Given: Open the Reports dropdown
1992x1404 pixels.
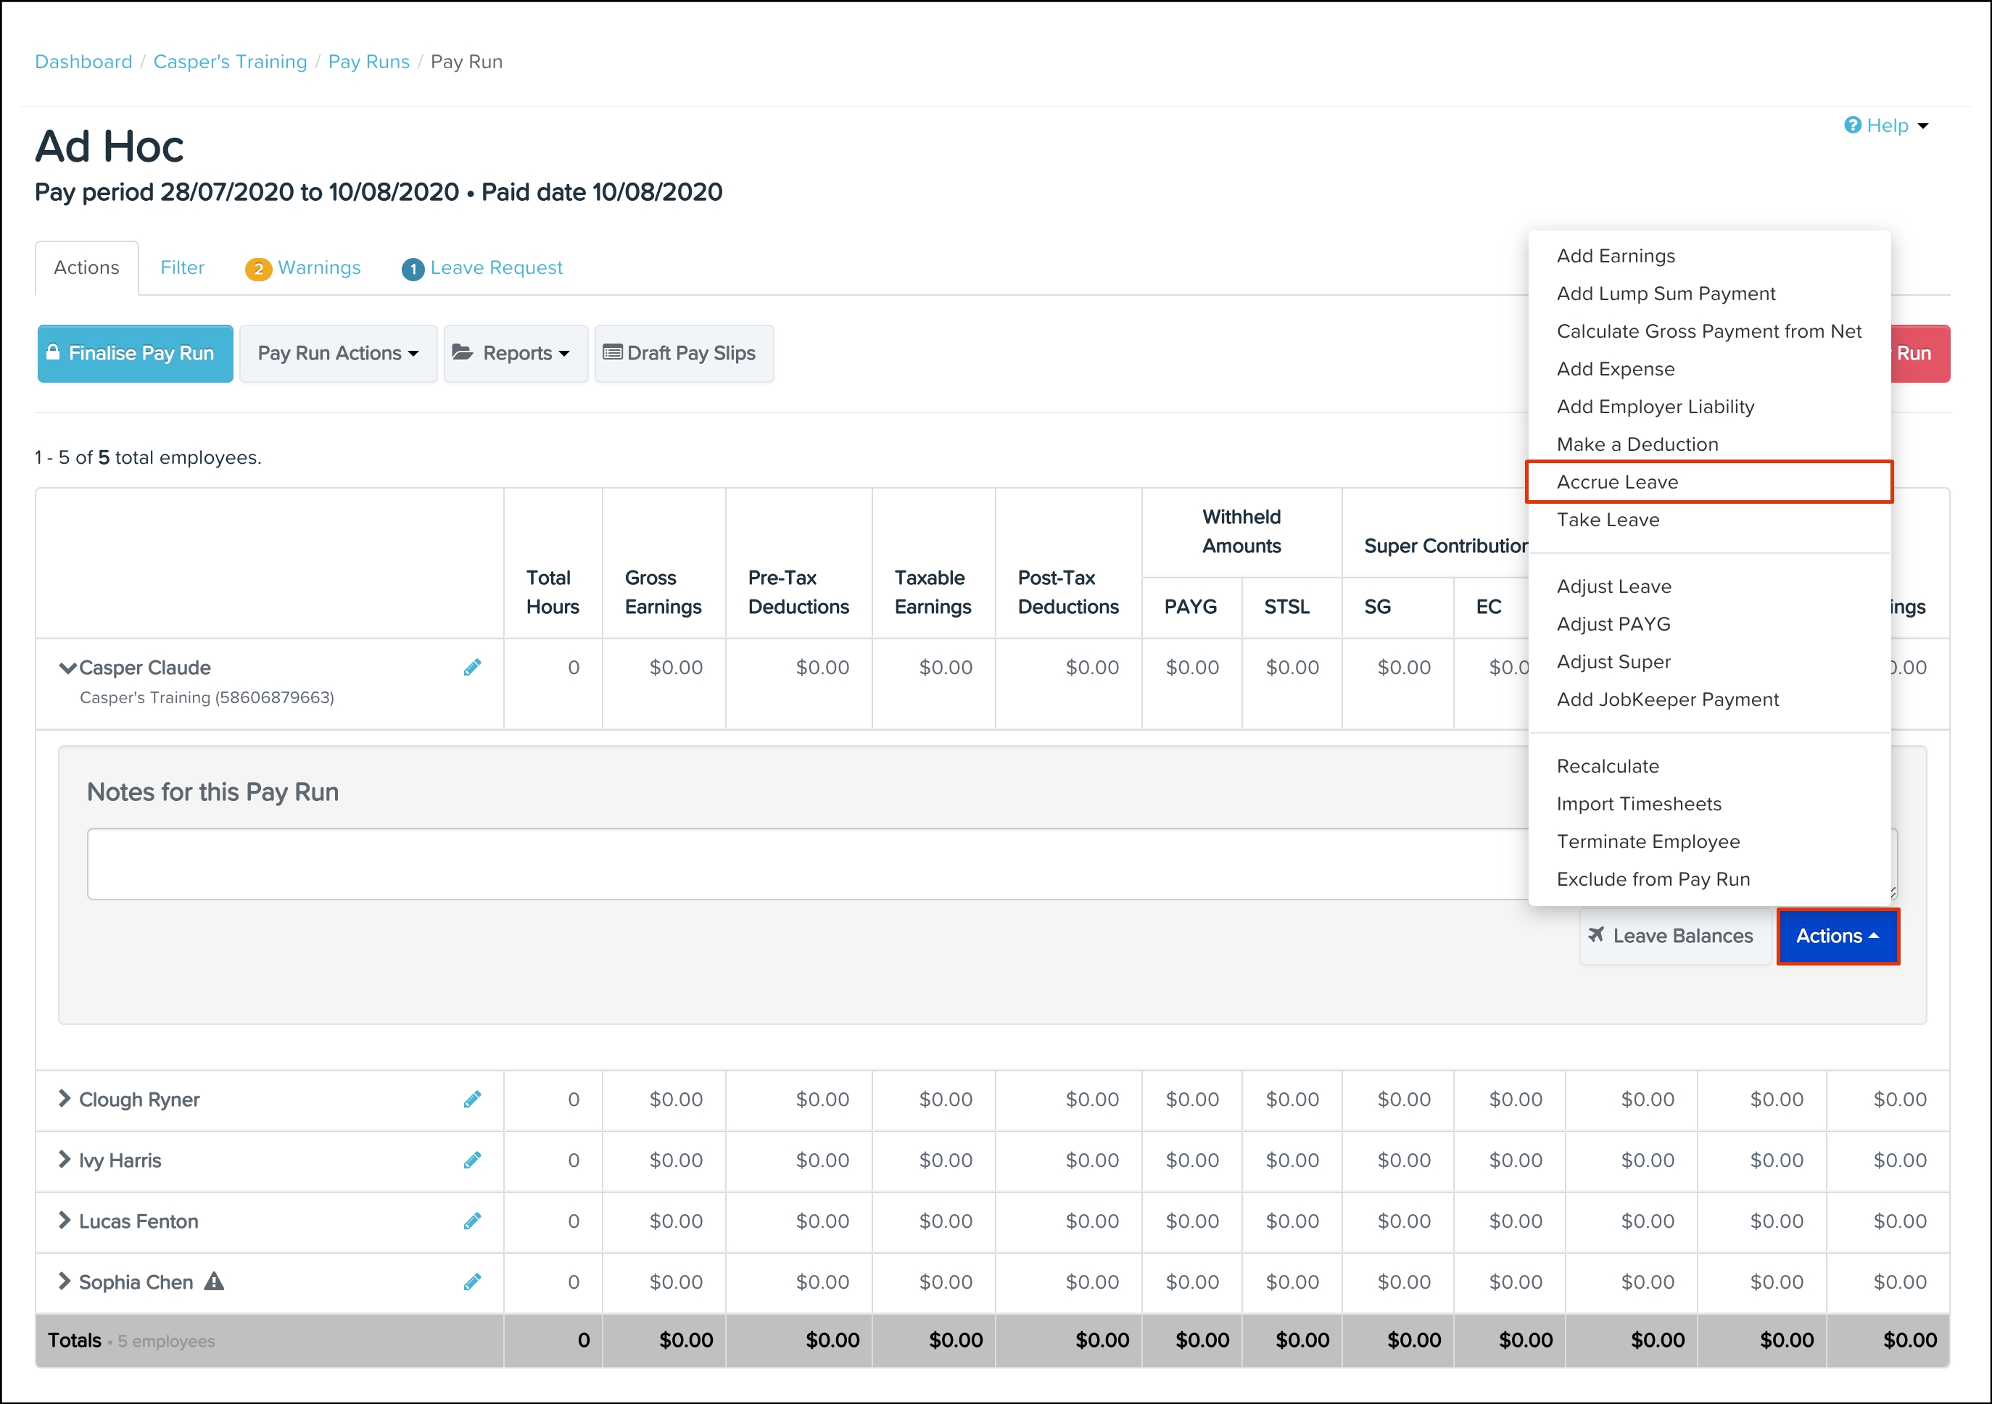Looking at the screenshot, I should tap(516, 353).
